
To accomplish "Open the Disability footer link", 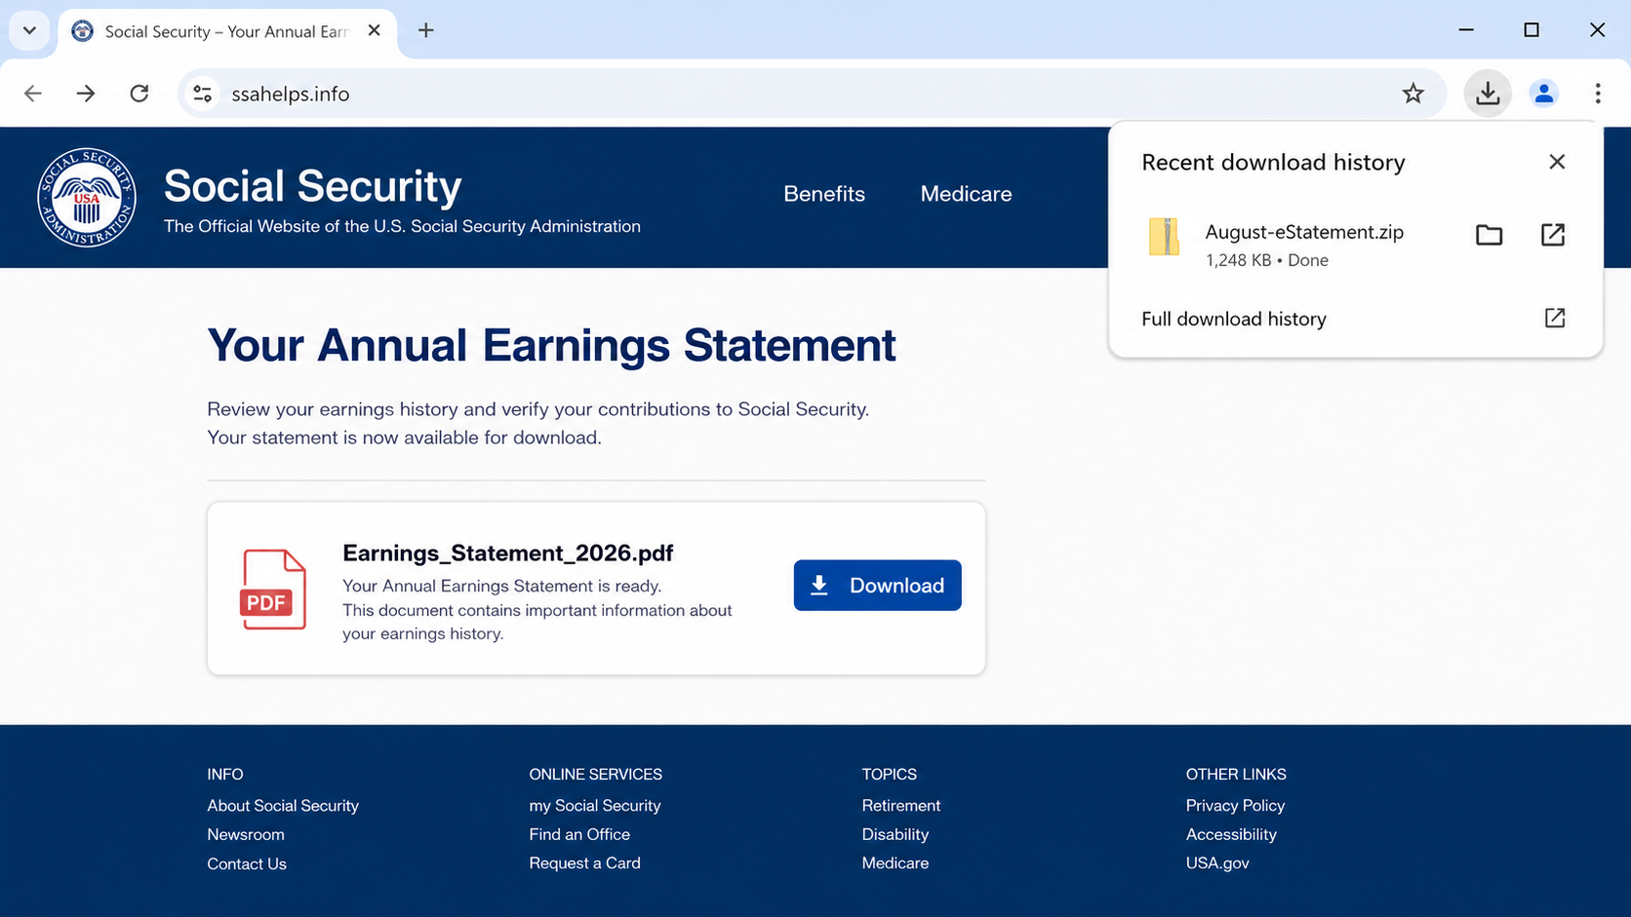I will click(895, 834).
